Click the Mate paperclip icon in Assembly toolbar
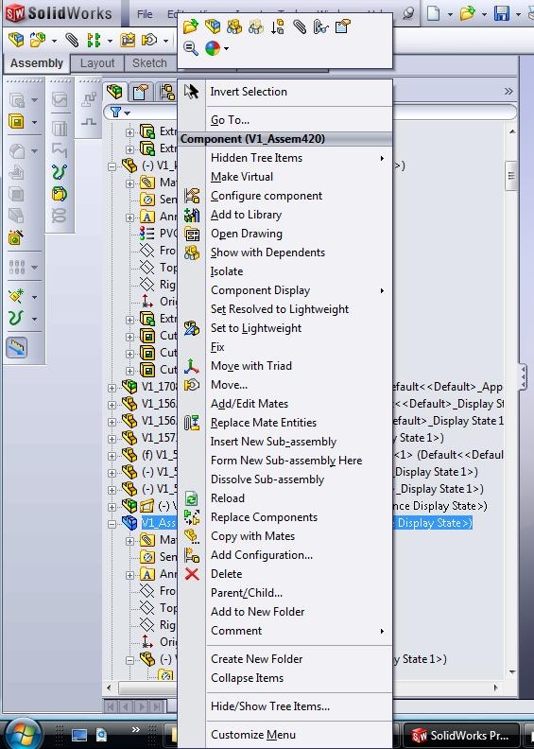Viewport: 534px width, 749px height. point(72,40)
